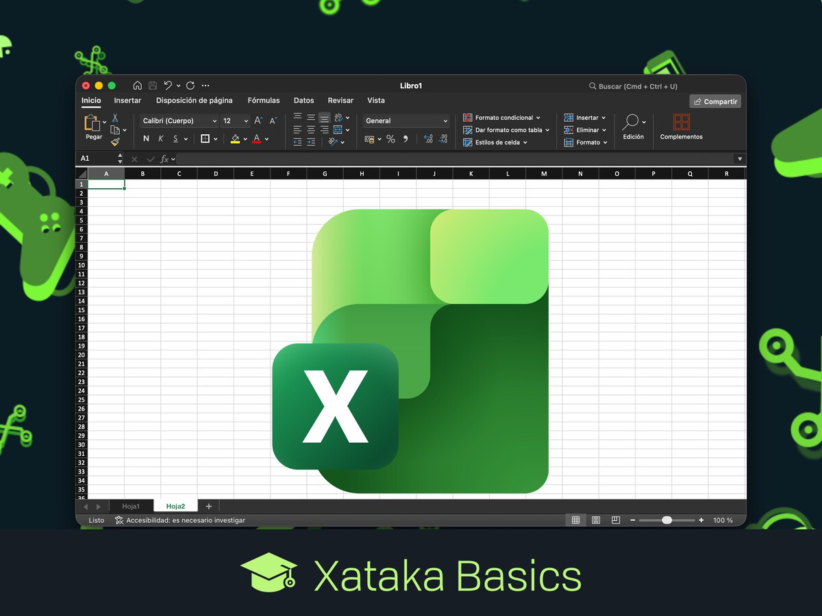Click the Insertar cells button

(585, 118)
